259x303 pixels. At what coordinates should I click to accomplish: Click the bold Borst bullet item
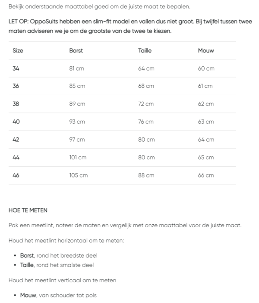click(x=27, y=256)
